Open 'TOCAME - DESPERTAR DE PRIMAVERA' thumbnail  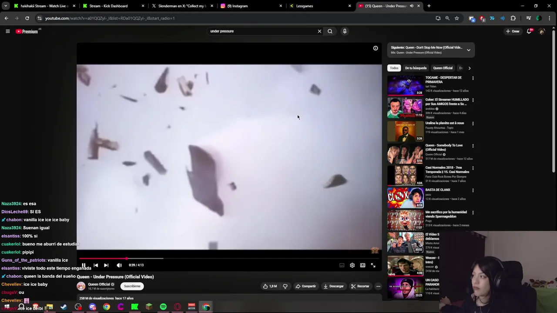pyautogui.click(x=405, y=86)
